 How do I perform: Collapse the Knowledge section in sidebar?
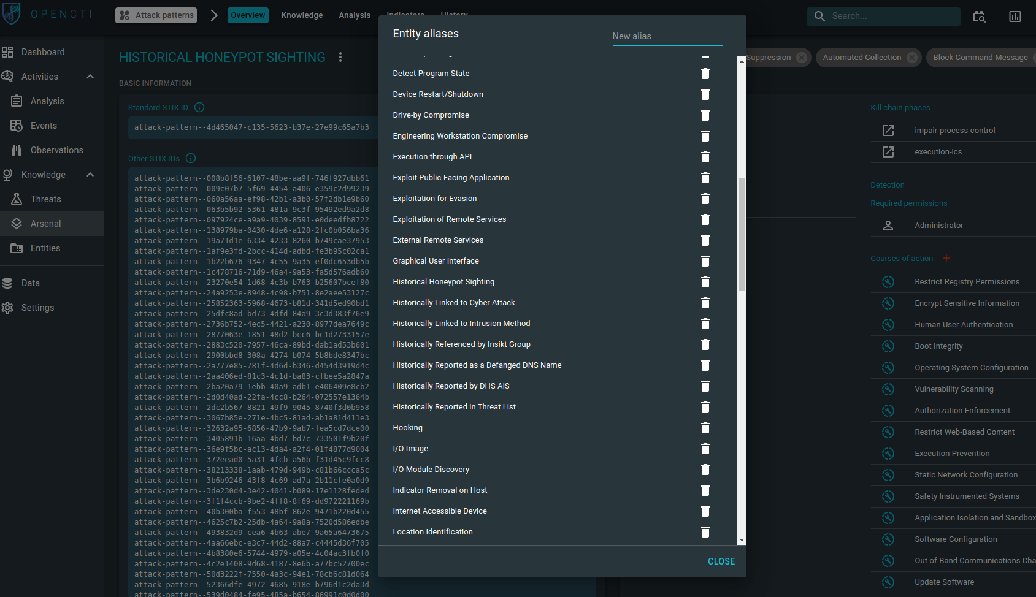(90, 174)
